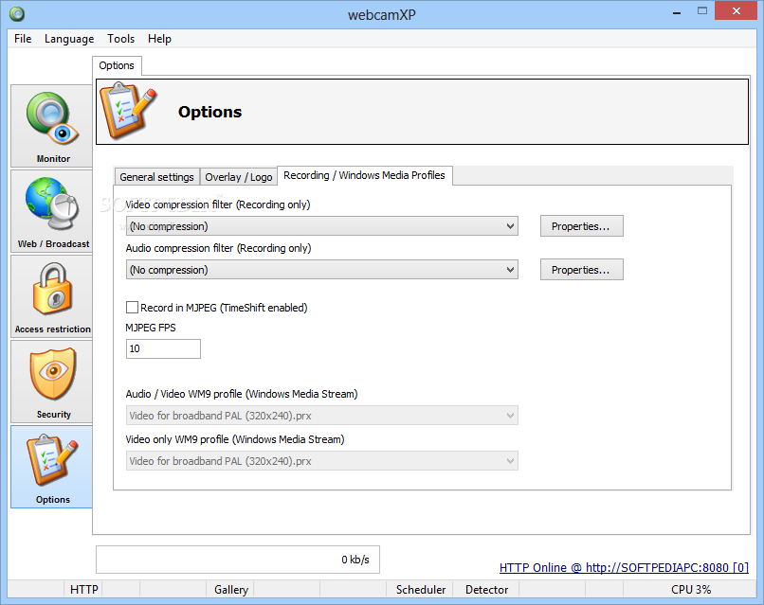764x605 pixels.
Task: Open the HTTP Online SOFTPEDIAPC:8080 link
Action: point(624,567)
